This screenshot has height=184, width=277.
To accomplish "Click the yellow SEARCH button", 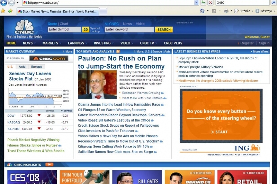I will pos(164,30).
